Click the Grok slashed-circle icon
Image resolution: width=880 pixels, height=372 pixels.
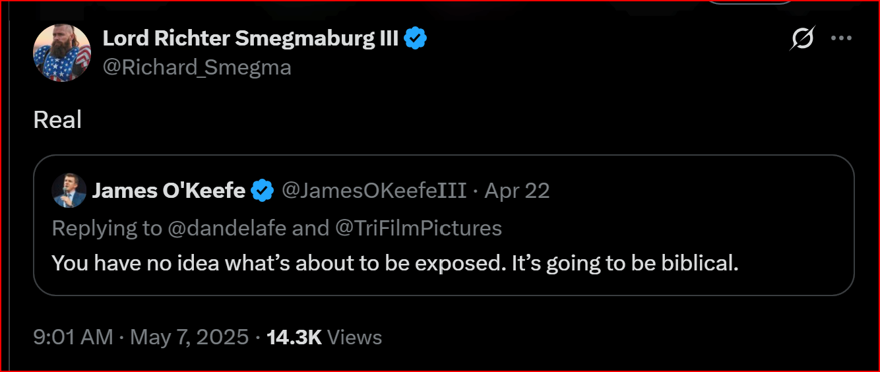pyautogui.click(x=803, y=39)
